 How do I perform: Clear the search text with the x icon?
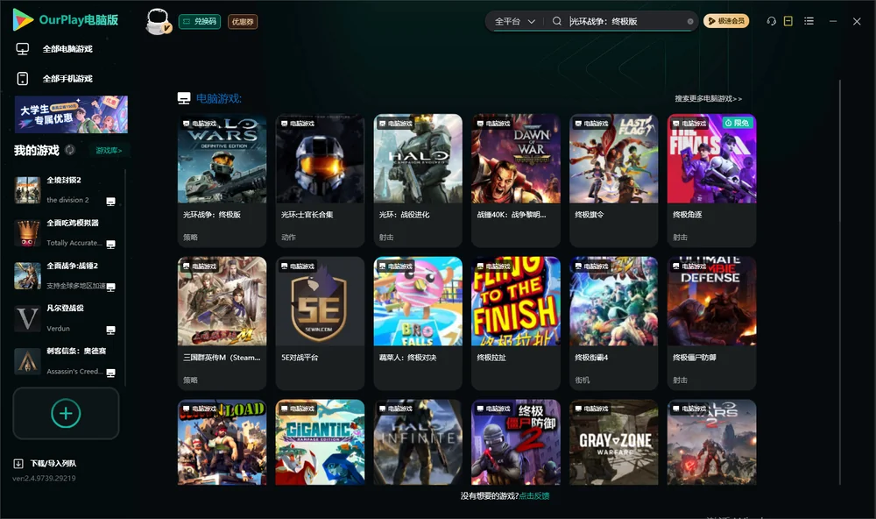(690, 21)
